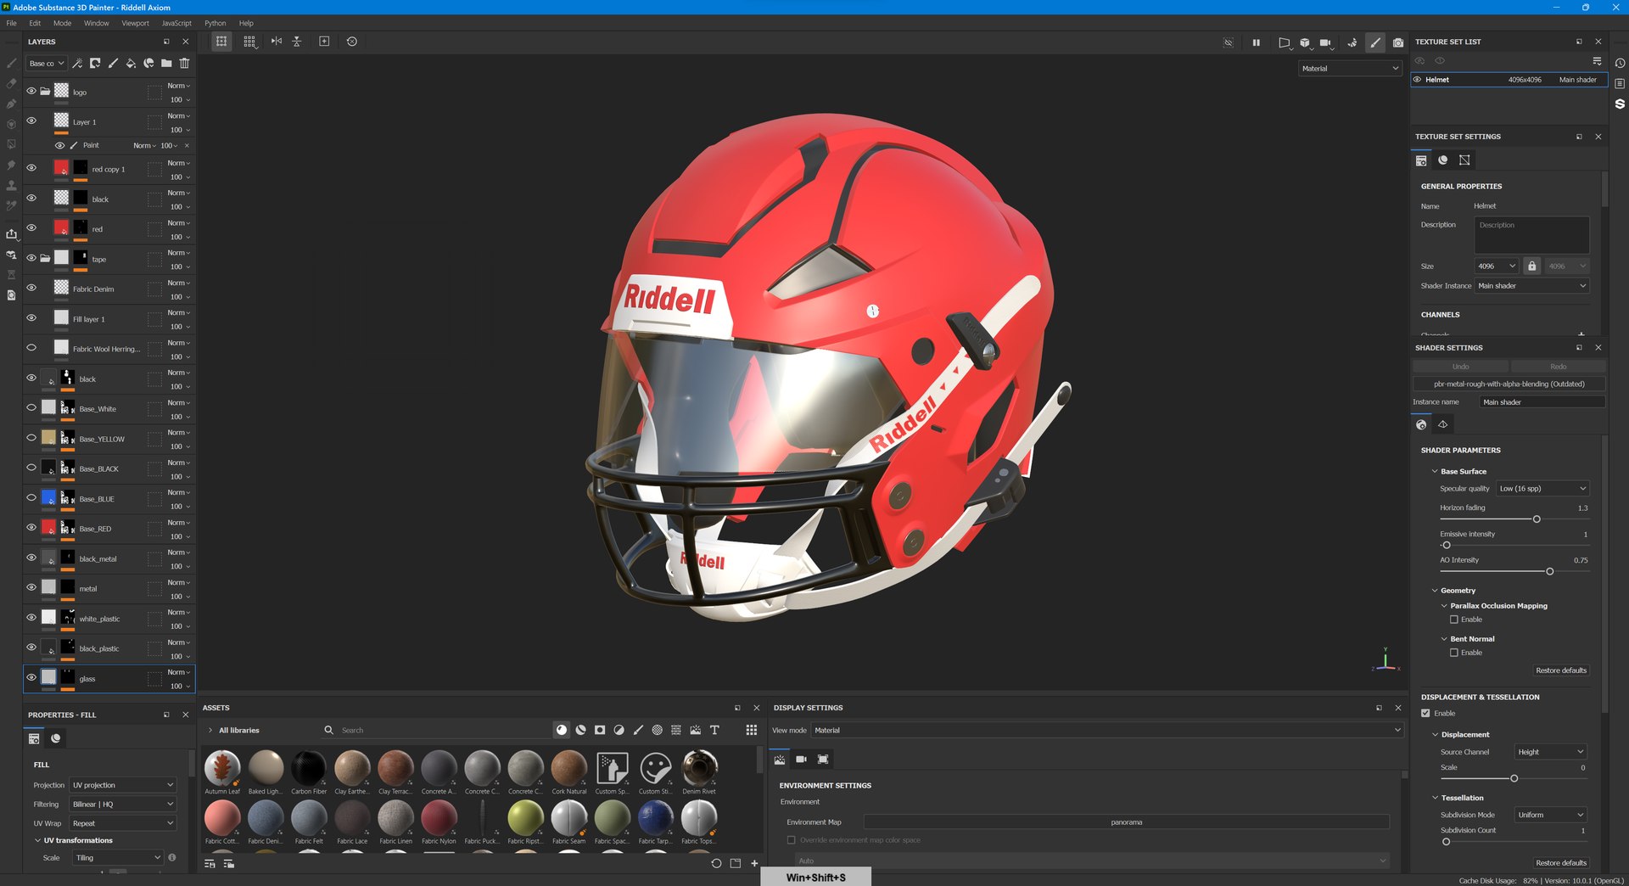
Task: Toggle visibility of Helmet texture set
Action: [1417, 80]
